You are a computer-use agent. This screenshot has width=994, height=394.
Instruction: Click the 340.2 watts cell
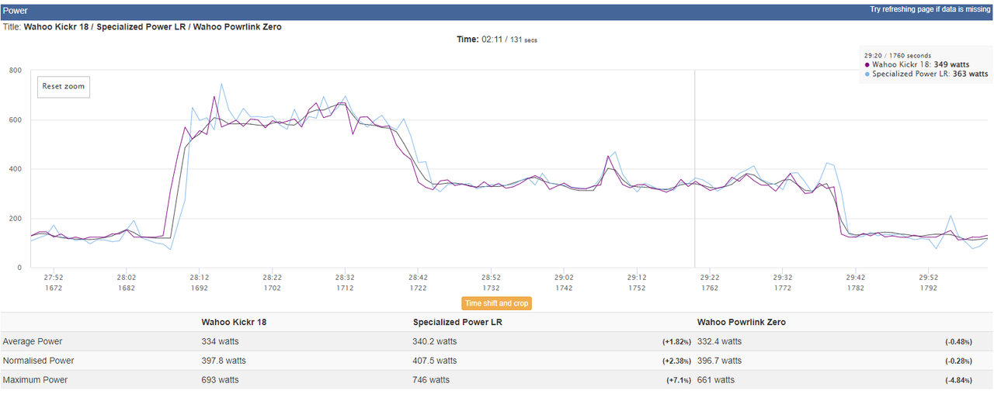pos(434,341)
